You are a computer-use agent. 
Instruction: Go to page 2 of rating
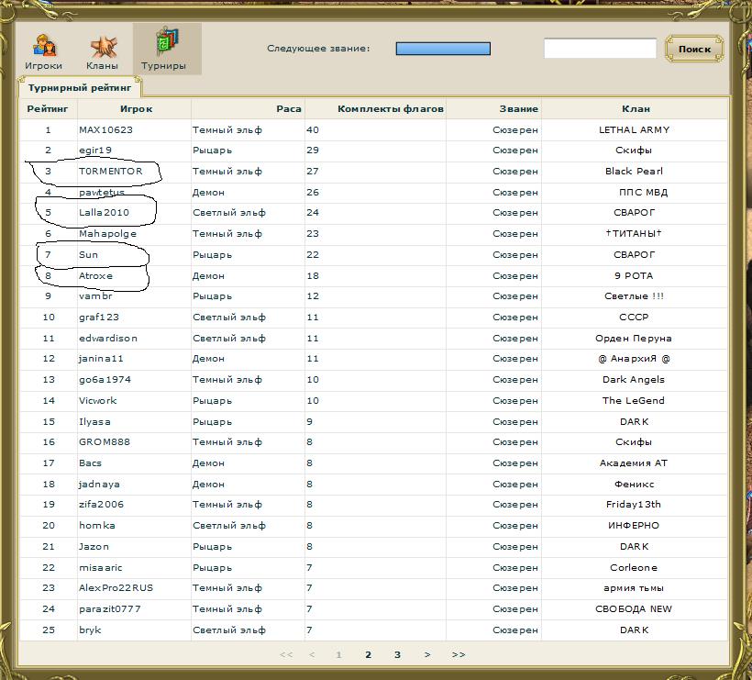[x=368, y=654]
